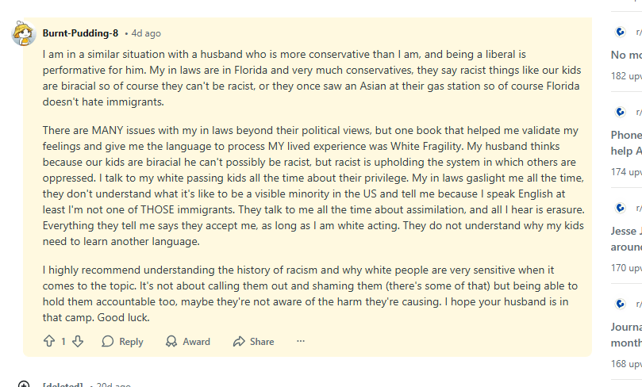
Task: Open the Burnt-Pudding-8 username link
Action: click(80, 33)
